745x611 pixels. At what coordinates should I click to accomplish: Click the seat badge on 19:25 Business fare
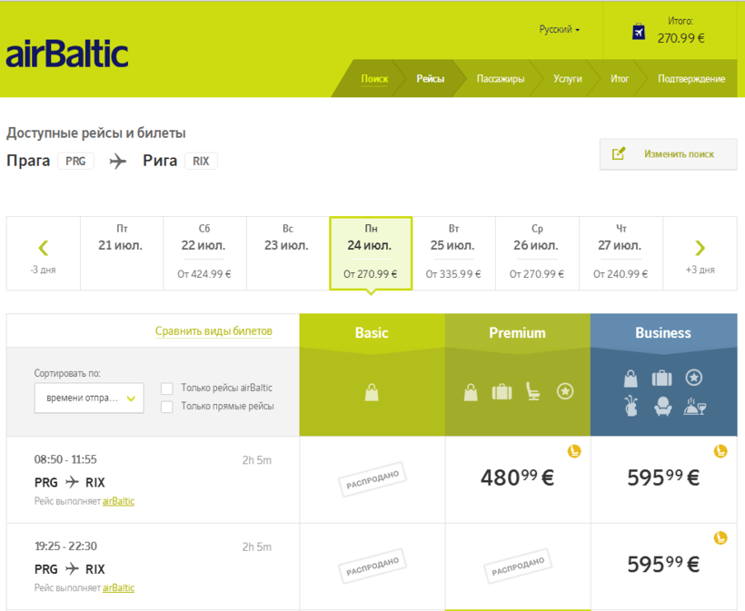click(x=720, y=537)
